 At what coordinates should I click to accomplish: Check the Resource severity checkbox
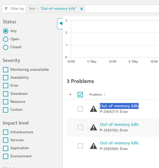click(x=5, y=102)
